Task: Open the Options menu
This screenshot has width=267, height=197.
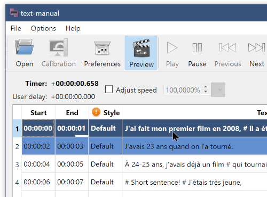Action: coord(43,28)
